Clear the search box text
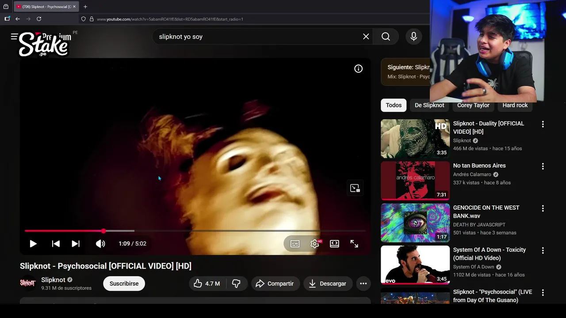This screenshot has height=318, width=566. pyautogui.click(x=366, y=37)
